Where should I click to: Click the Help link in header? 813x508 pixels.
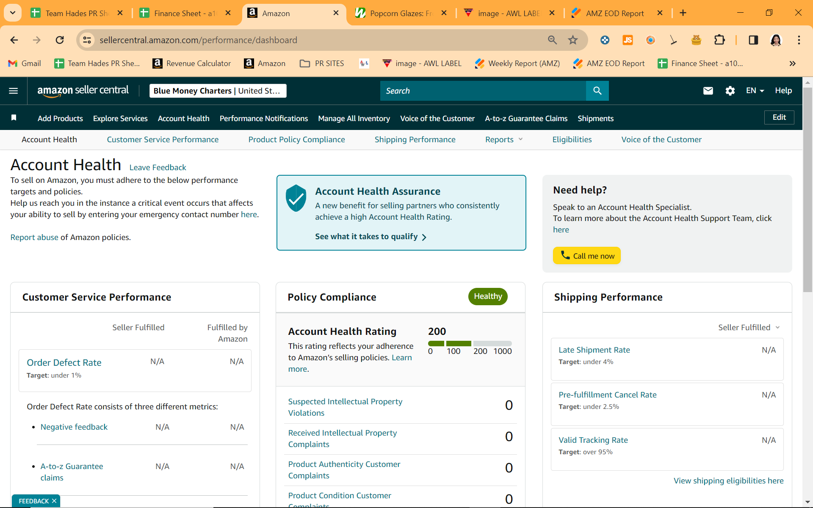coord(783,91)
